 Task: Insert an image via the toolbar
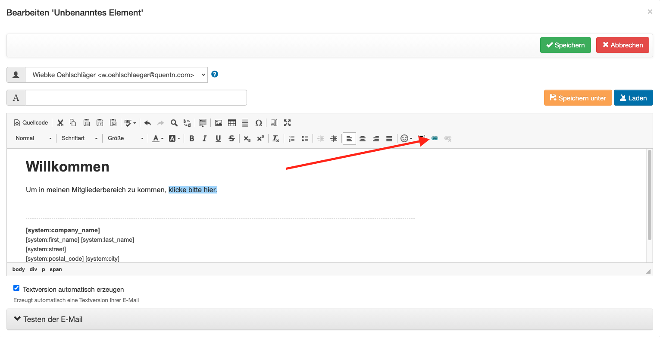pyautogui.click(x=219, y=123)
